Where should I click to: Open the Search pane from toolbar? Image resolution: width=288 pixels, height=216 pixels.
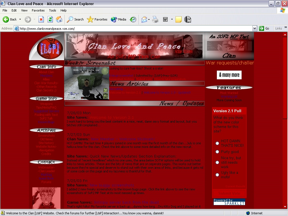(x=75, y=19)
